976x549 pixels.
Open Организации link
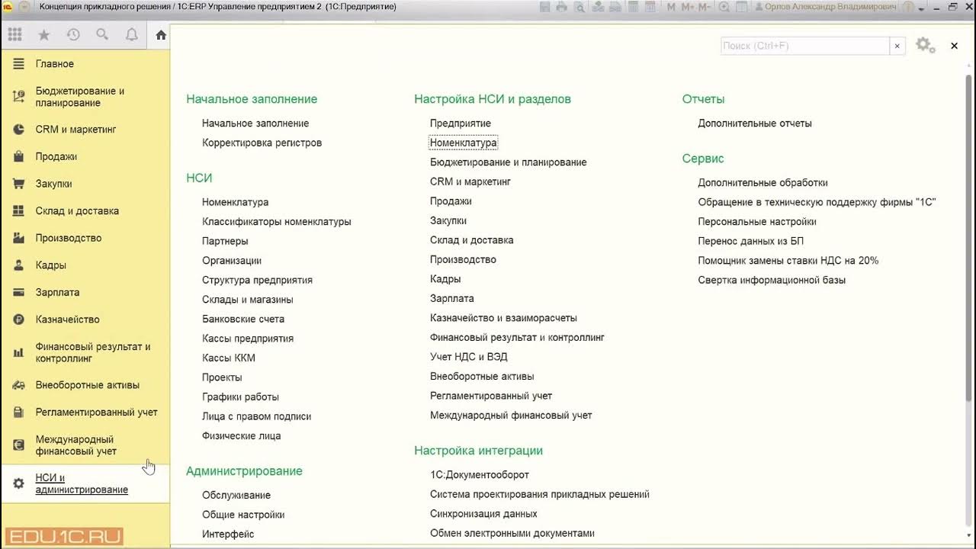232,261
